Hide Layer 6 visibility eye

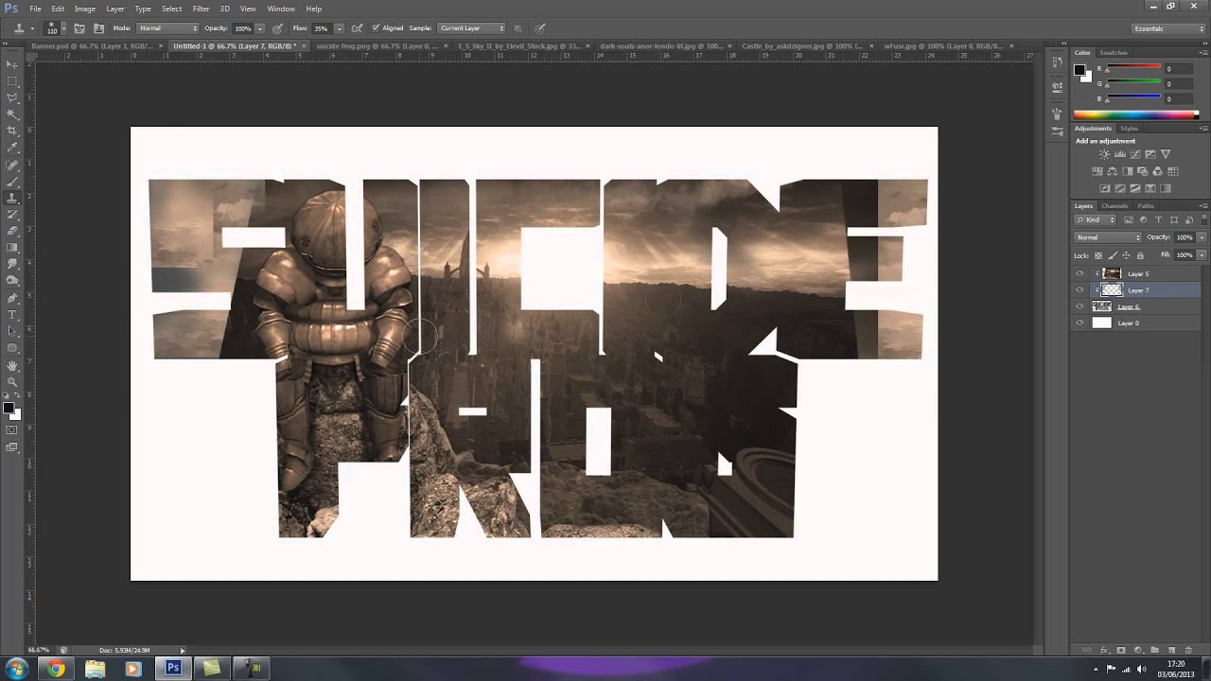coord(1079,306)
